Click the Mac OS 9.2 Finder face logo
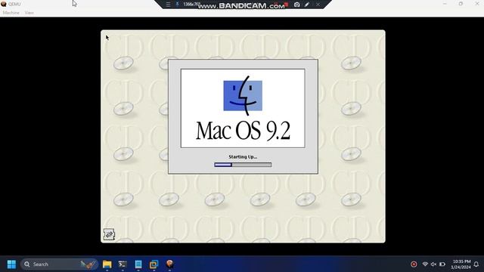 coord(243,96)
